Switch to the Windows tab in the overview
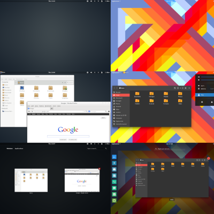Image resolution: width=214 pixels, height=214 pixels. click(x=10, y=149)
